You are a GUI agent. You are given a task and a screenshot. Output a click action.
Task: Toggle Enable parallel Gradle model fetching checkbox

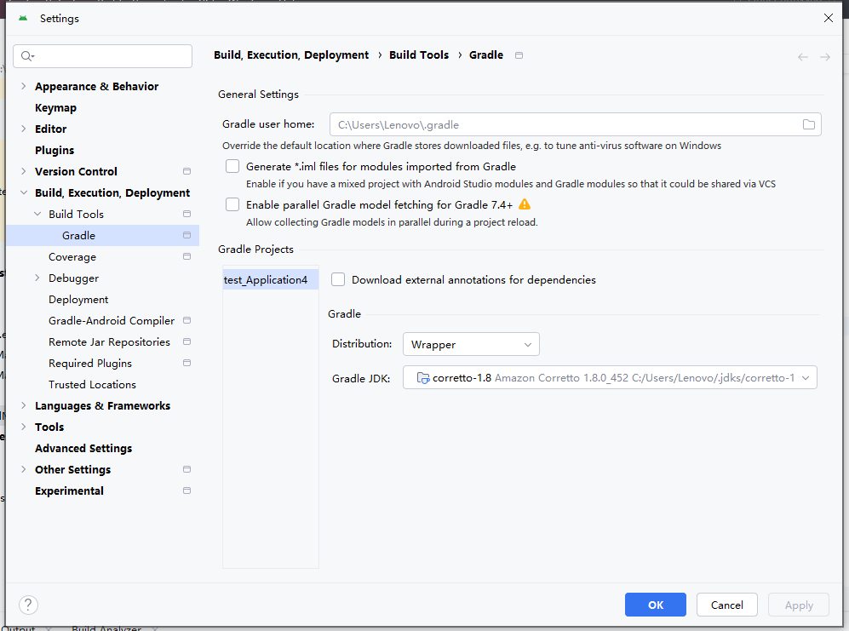(x=232, y=204)
